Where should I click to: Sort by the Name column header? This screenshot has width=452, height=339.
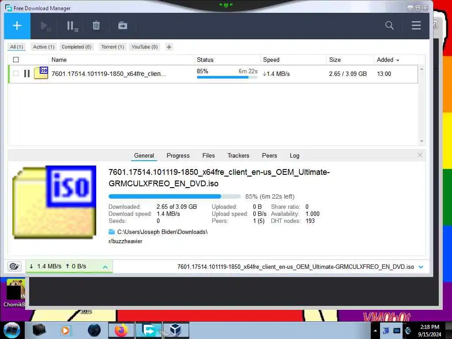pyautogui.click(x=59, y=60)
